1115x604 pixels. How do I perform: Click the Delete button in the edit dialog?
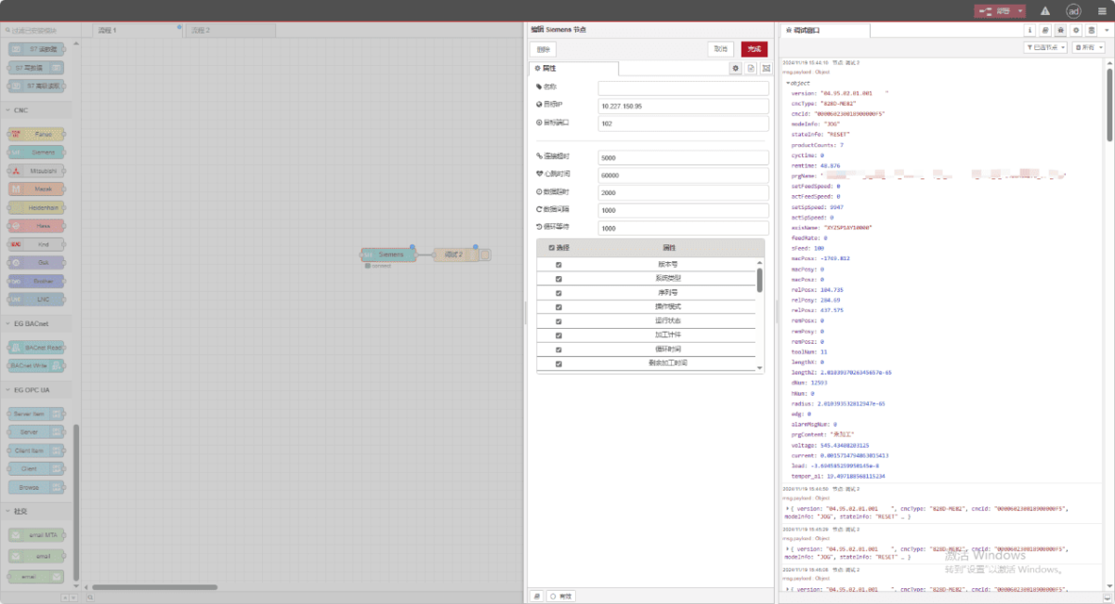click(543, 49)
